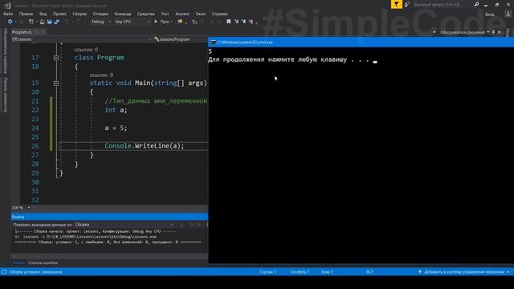
Task: Open the Debug configuration dropdown
Action: pyautogui.click(x=100, y=22)
